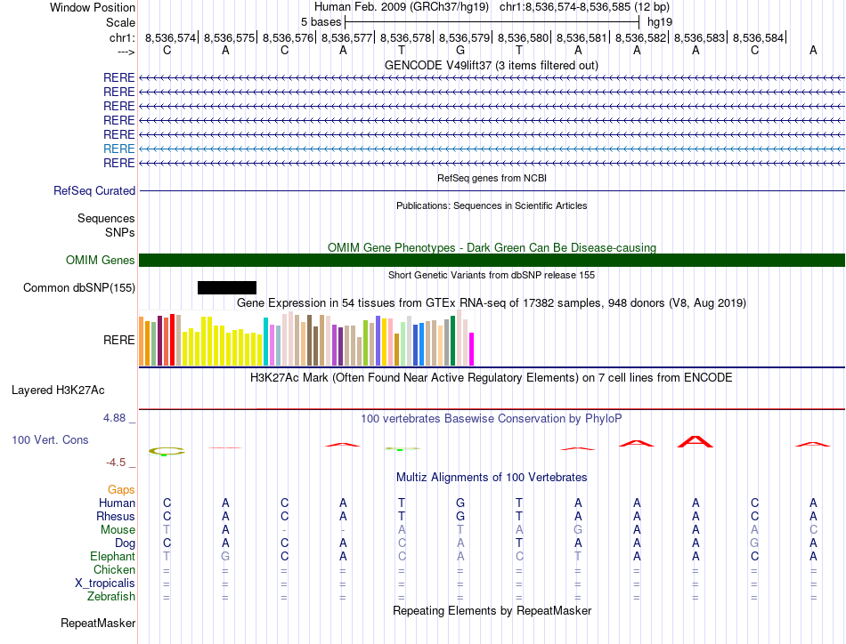846x644 pixels.
Task: Click the H3K27Ac Mark track title
Action: 492,377
